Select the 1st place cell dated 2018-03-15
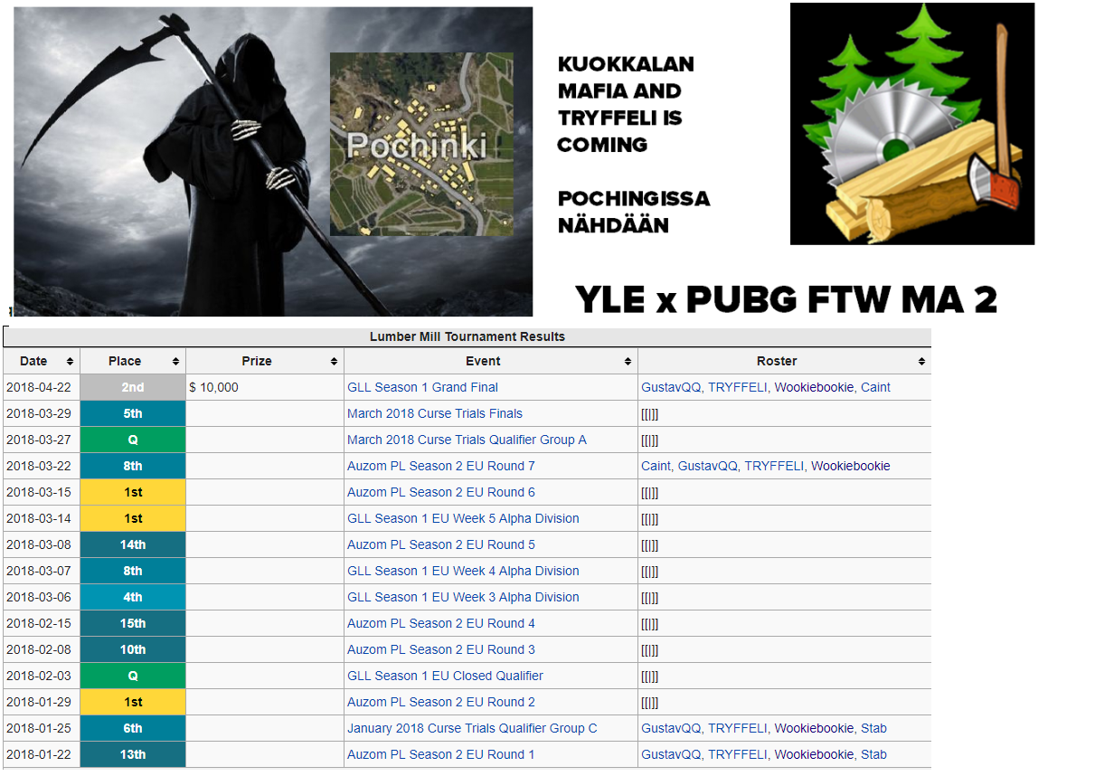 [x=133, y=492]
